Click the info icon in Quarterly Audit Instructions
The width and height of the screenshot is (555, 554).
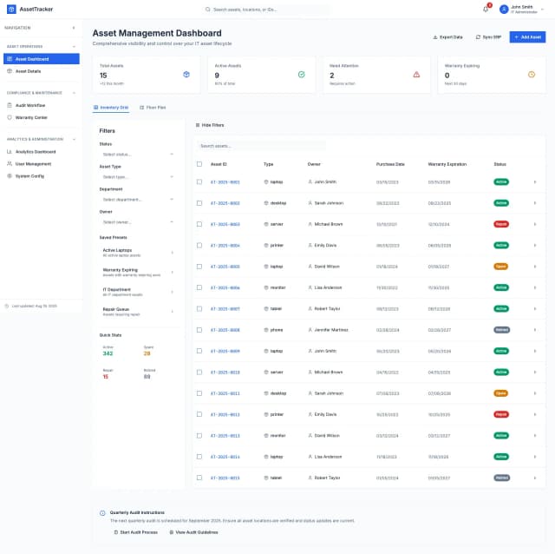pos(102,513)
